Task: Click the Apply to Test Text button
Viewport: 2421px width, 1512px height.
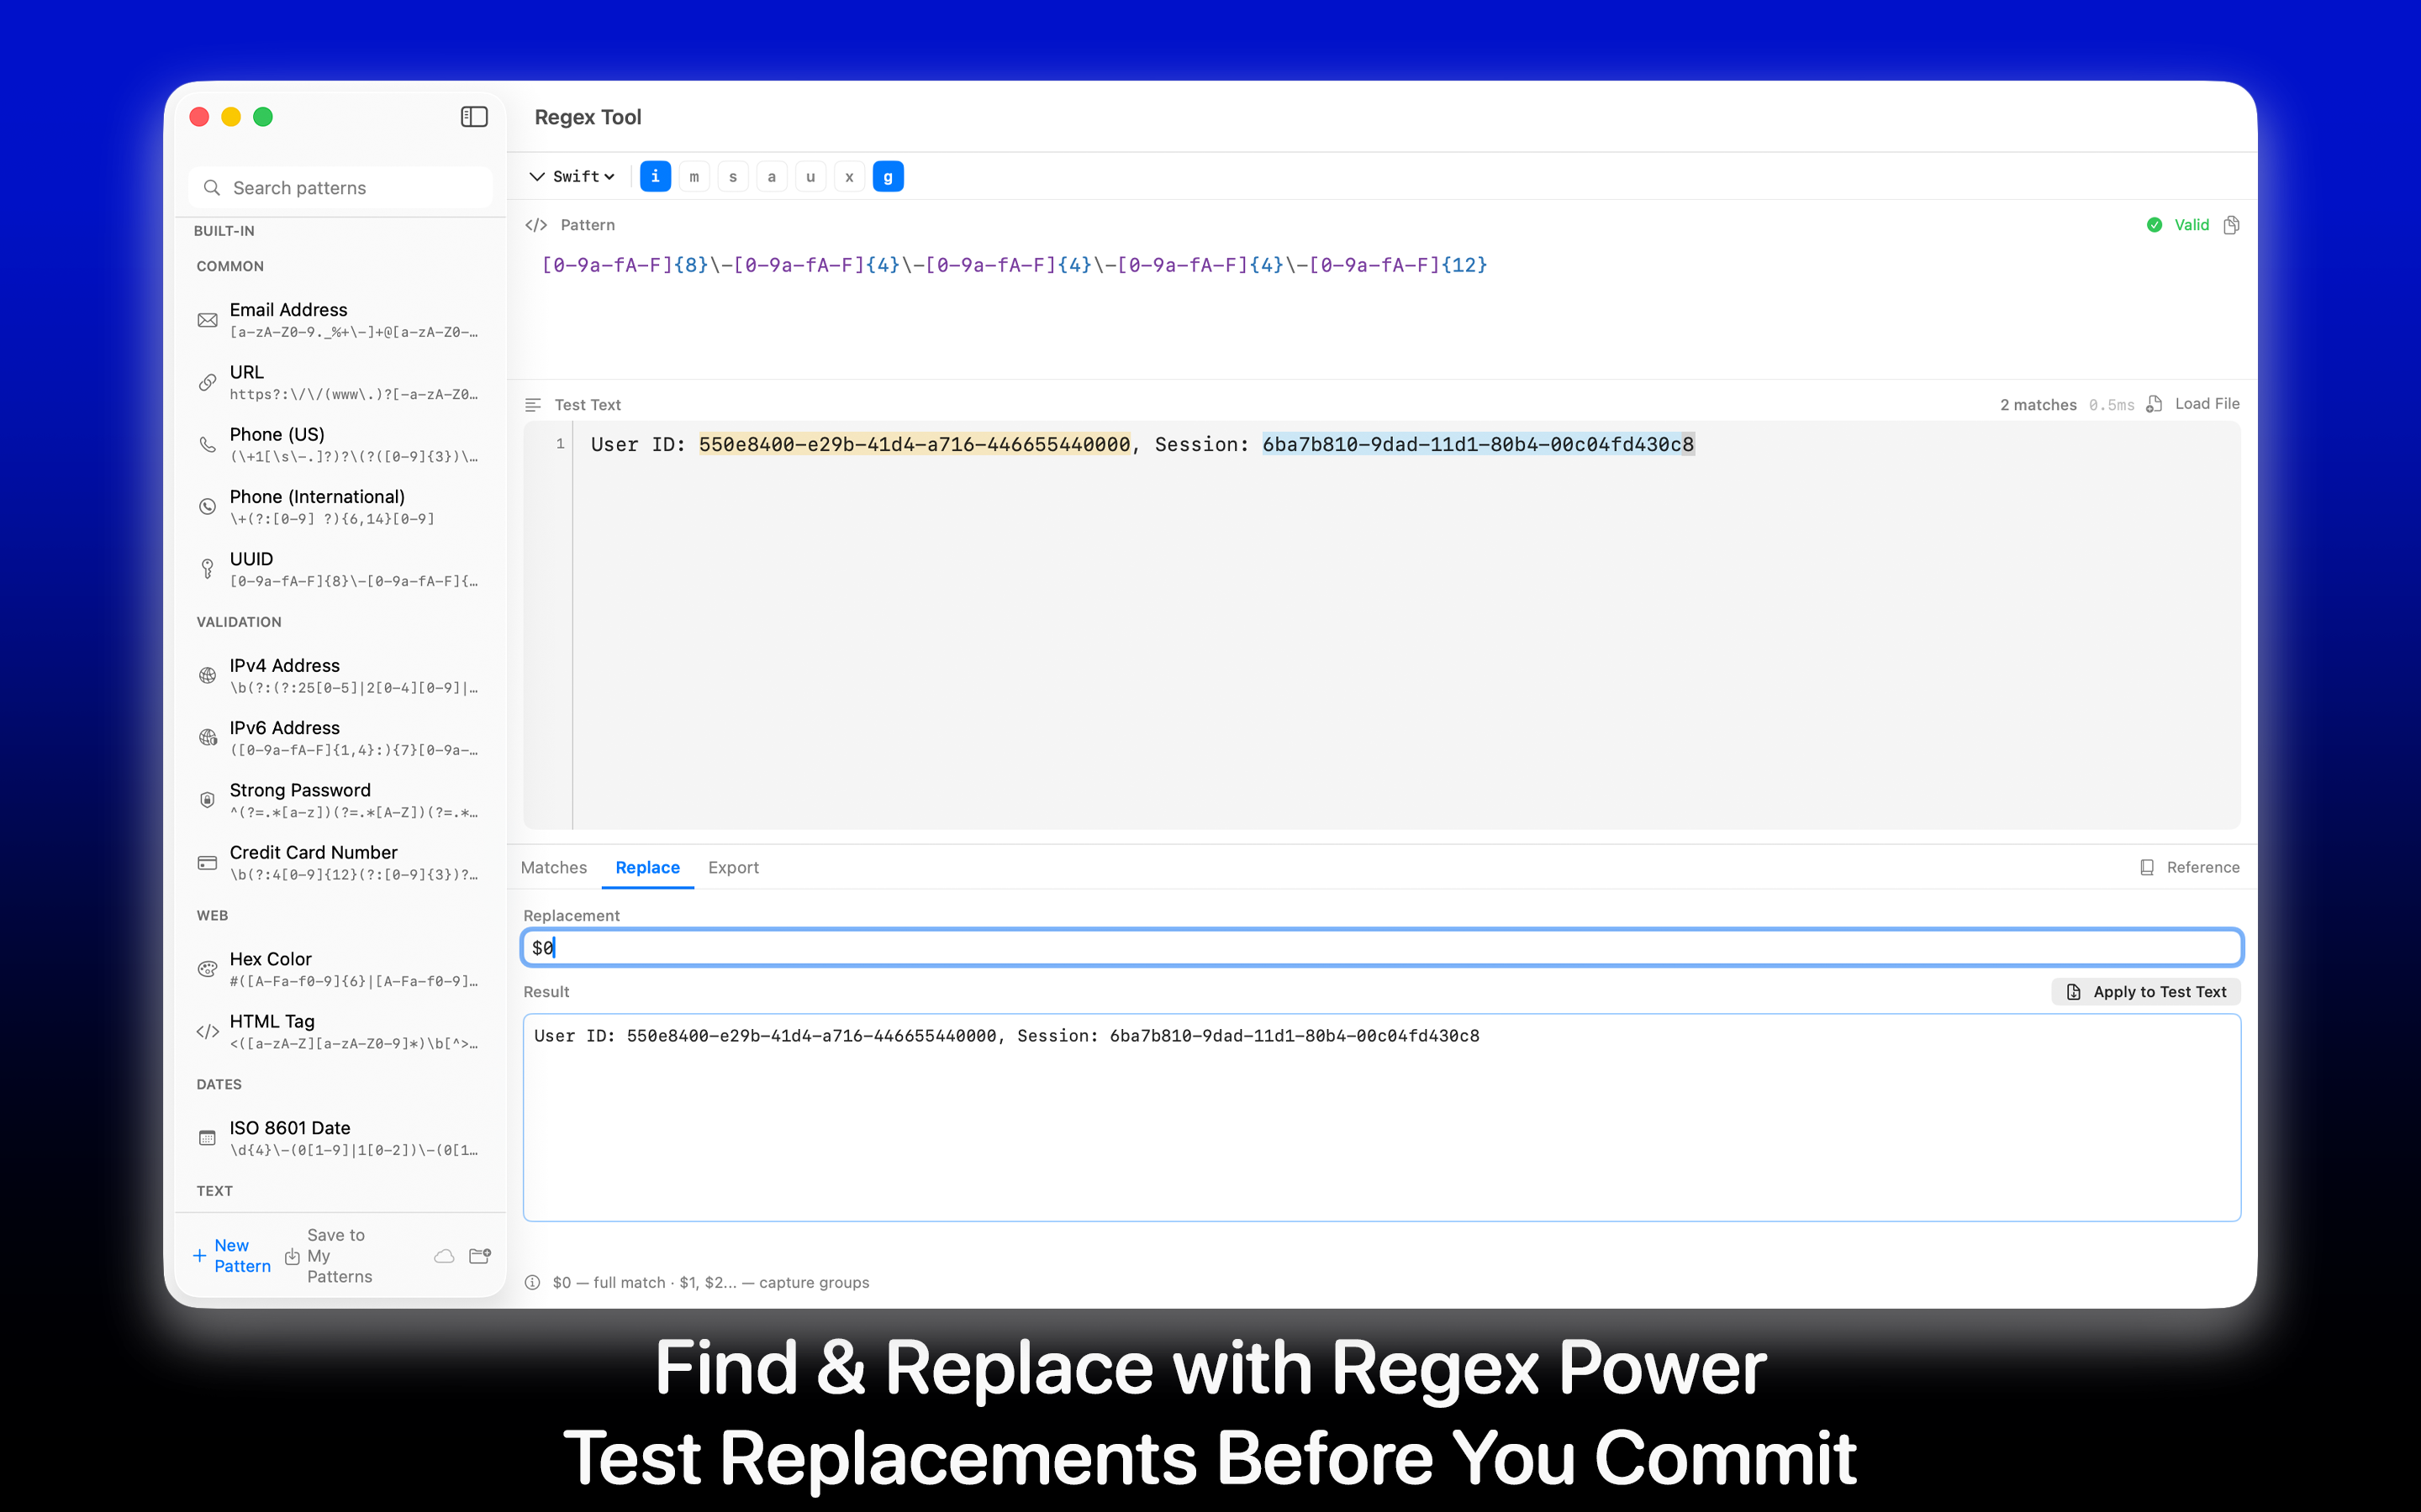Action: tap(2145, 991)
